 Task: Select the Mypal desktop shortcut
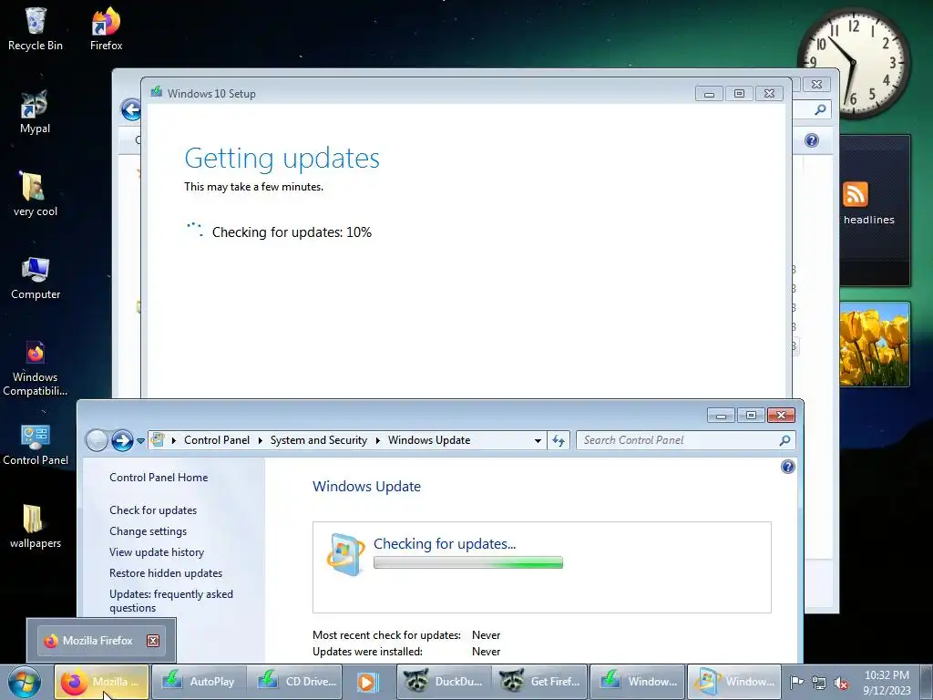(x=36, y=112)
